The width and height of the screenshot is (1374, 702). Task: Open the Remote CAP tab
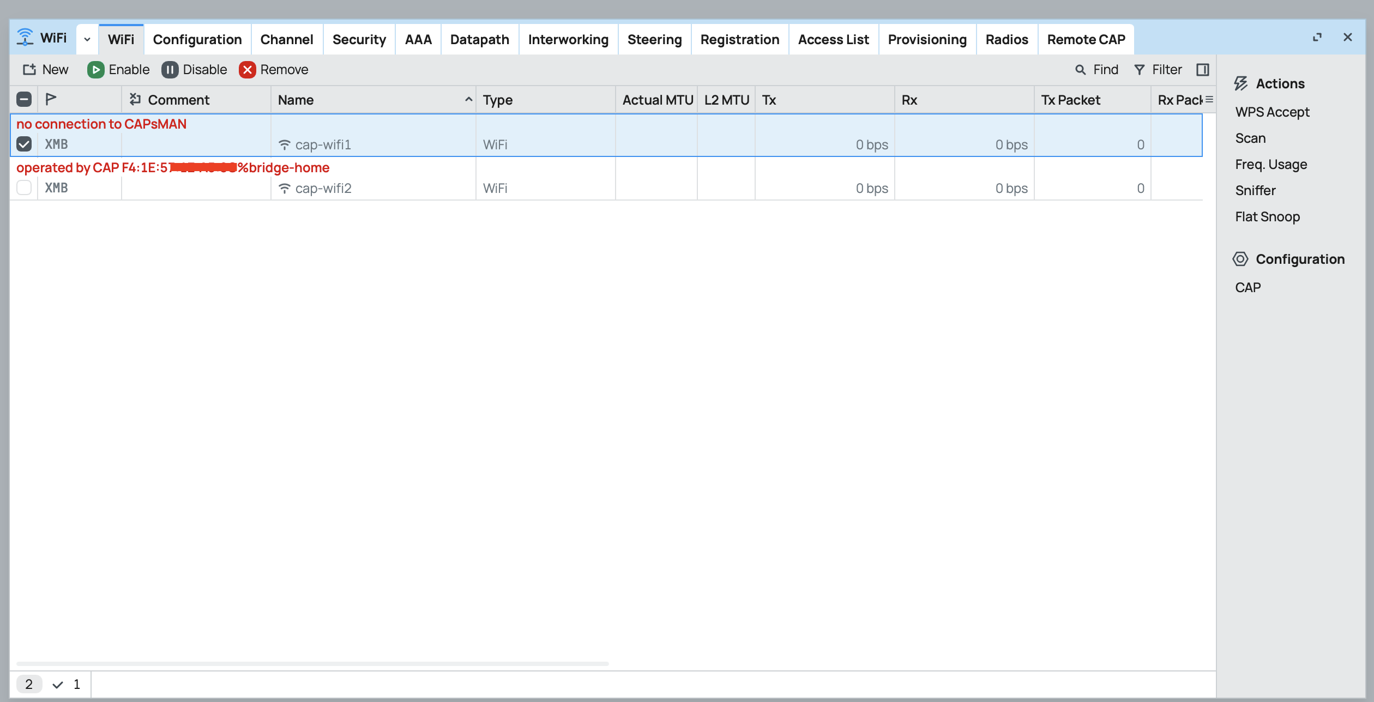pos(1086,39)
